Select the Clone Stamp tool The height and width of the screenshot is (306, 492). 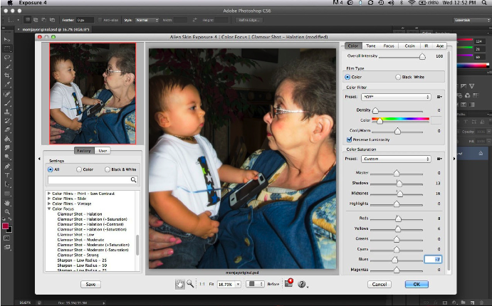tap(7, 112)
